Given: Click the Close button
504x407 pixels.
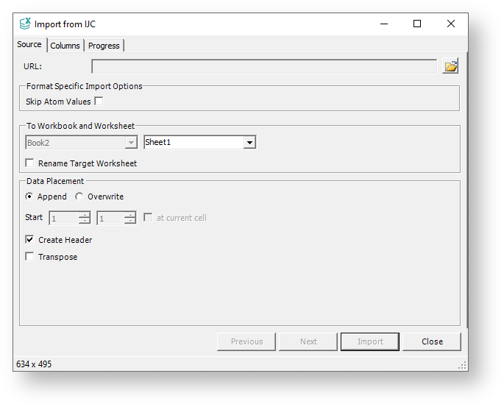Looking at the screenshot, I should pyautogui.click(x=432, y=341).
